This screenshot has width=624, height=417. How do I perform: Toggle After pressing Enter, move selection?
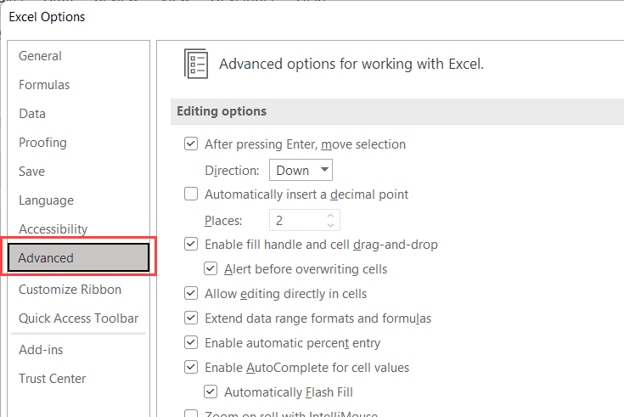[x=191, y=144]
